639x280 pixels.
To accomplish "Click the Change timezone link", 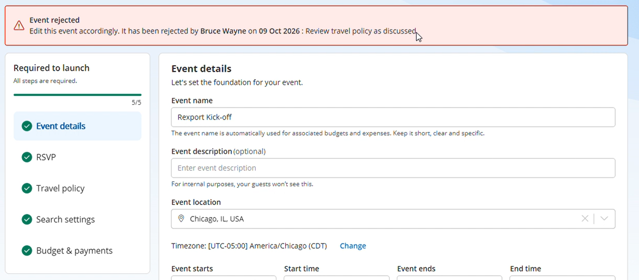I will 353,246.
